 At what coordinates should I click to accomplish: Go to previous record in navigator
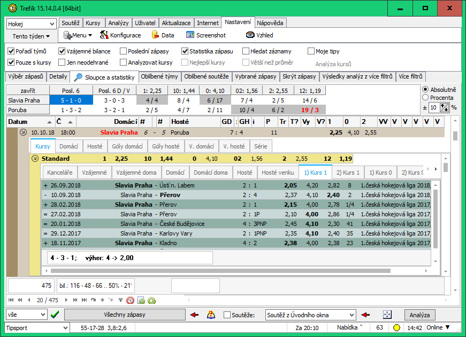29,300
